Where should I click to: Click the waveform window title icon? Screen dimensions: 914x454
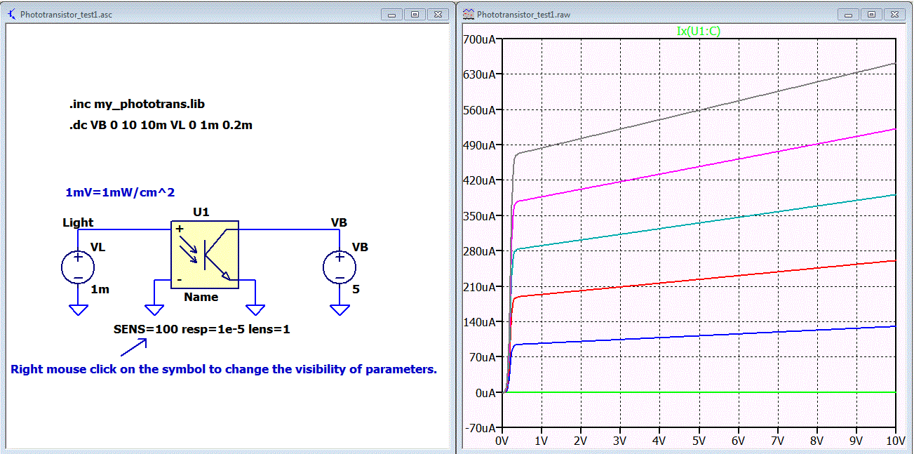tap(468, 14)
